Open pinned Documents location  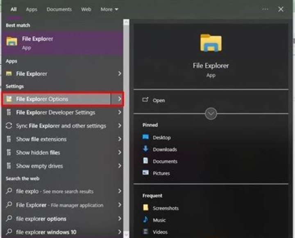point(165,161)
